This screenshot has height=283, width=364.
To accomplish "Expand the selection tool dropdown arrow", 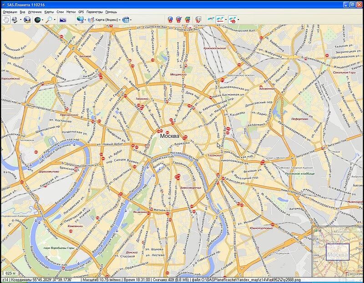I will point(20,20).
